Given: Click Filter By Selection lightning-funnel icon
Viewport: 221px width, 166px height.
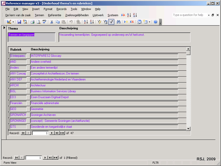Looking at the screenshot, I should tap(99, 22).
